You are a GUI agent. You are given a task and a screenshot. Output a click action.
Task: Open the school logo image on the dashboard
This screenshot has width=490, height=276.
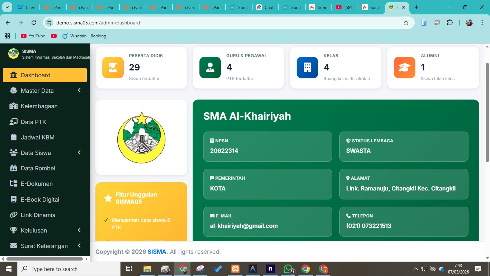[141, 137]
